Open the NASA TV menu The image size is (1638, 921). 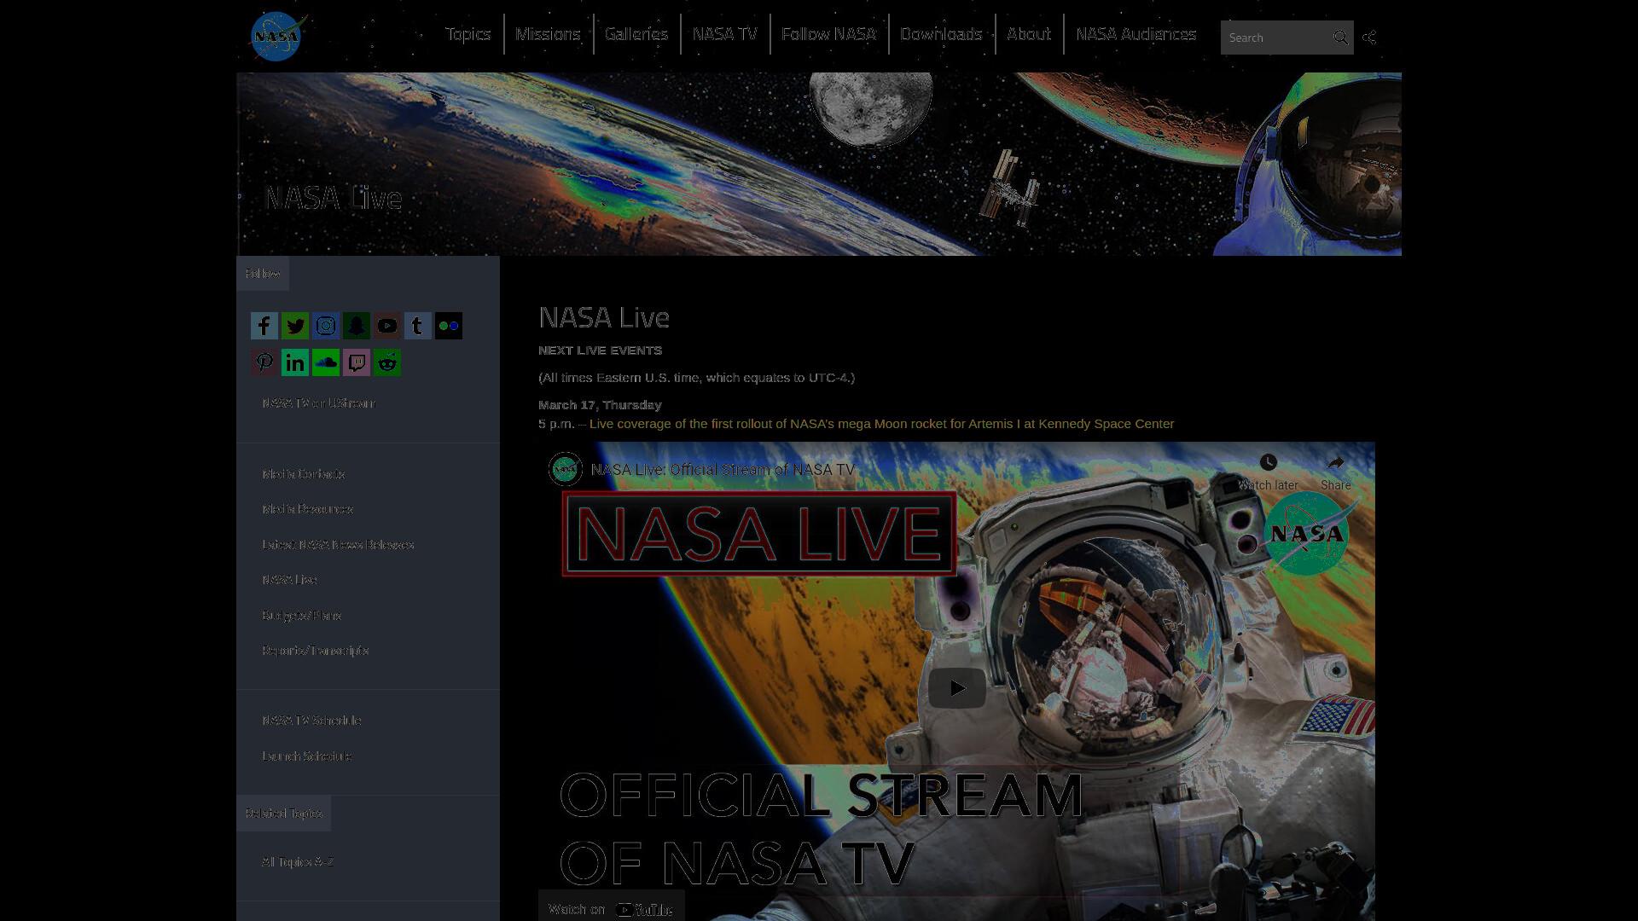(x=725, y=34)
